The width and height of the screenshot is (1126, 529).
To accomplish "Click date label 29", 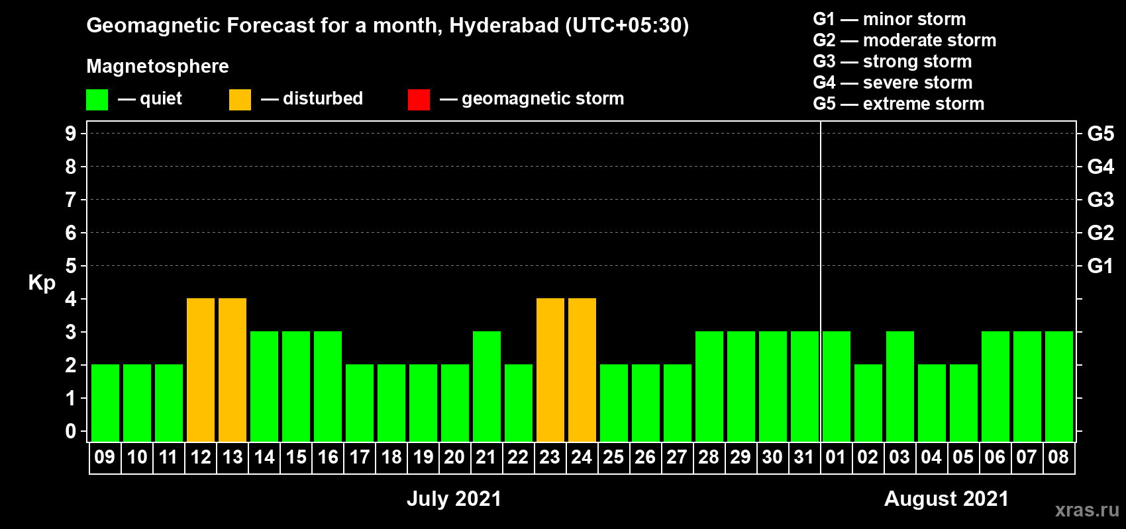I will click(741, 457).
